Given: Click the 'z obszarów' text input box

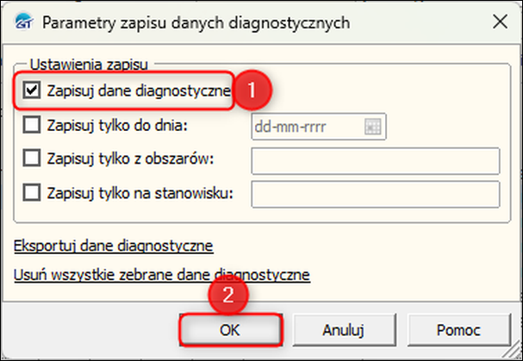Looking at the screenshot, I should 375,160.
